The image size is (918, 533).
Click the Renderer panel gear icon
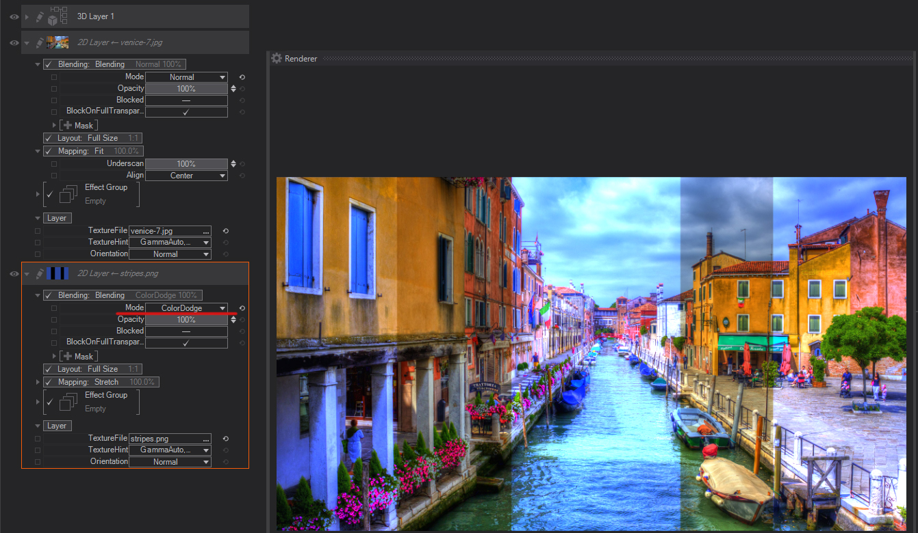(x=277, y=59)
